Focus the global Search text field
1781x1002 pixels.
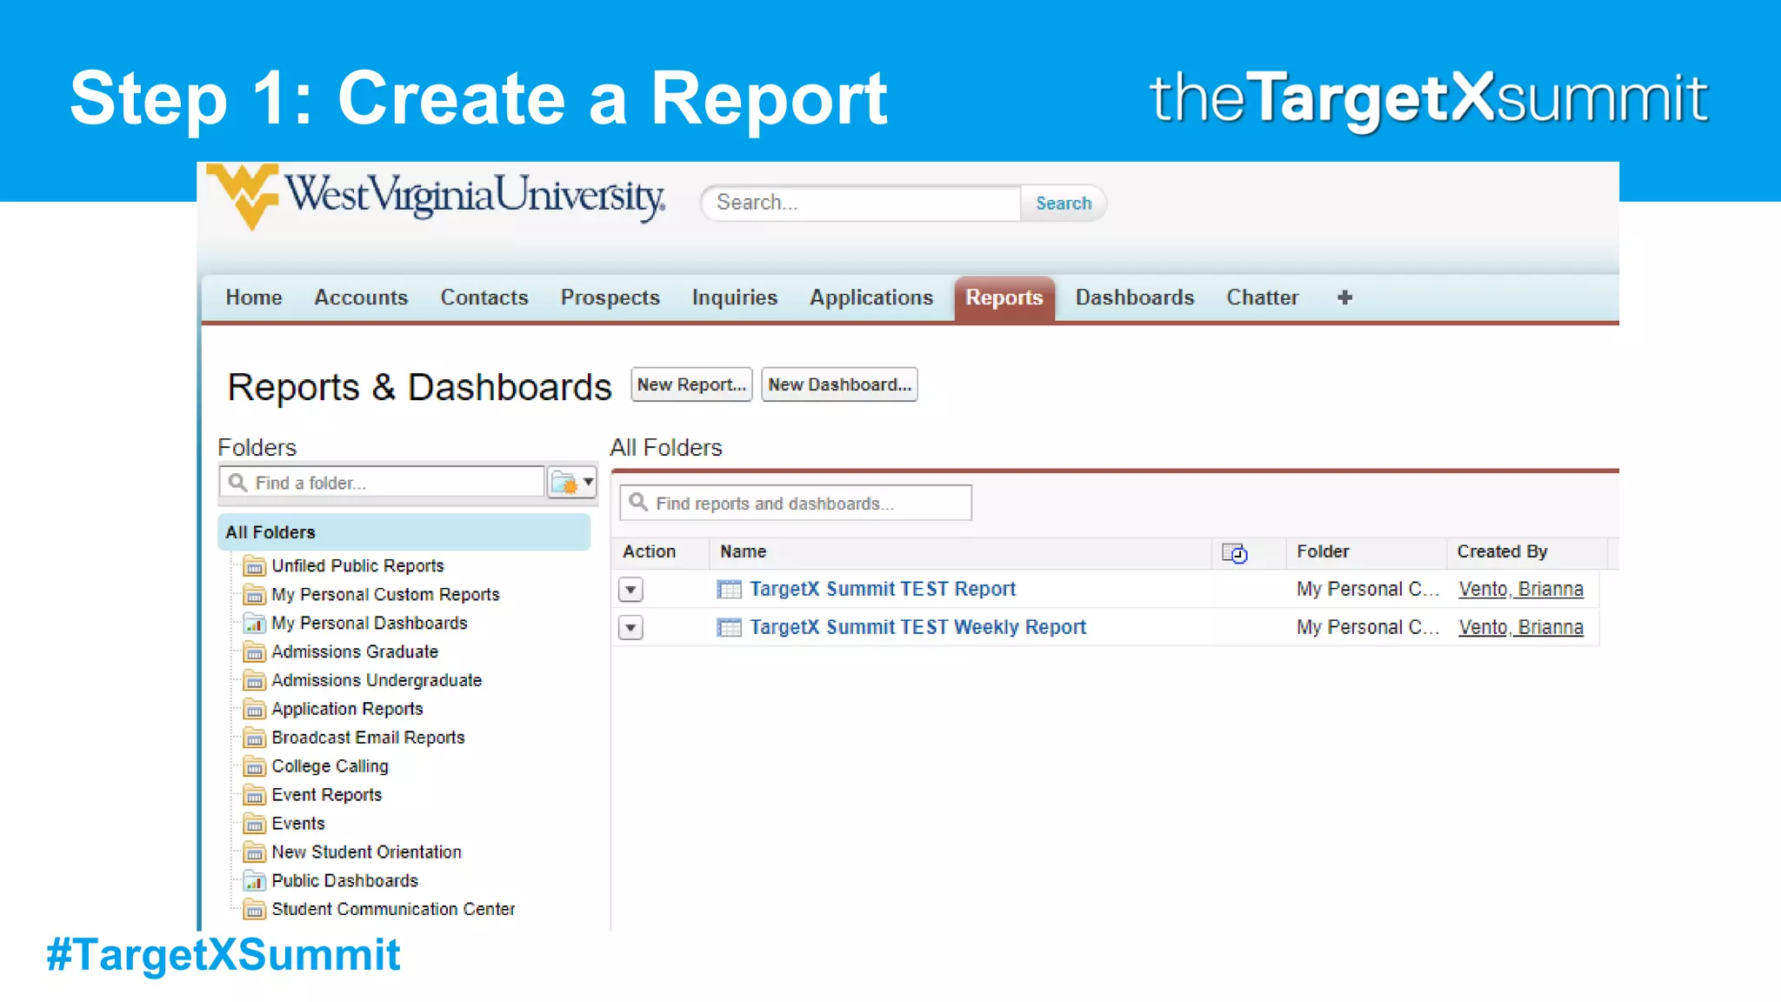861,204
